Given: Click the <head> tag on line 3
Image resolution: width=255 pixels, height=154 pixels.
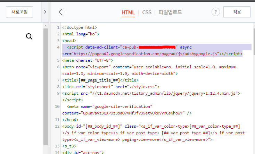Looking at the screenshot, I should point(69,41).
